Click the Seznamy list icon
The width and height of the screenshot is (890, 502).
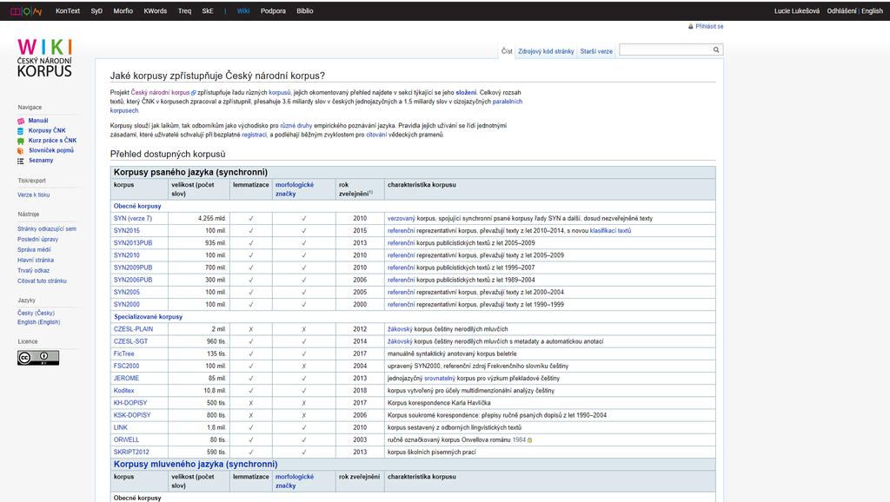pos(21,161)
